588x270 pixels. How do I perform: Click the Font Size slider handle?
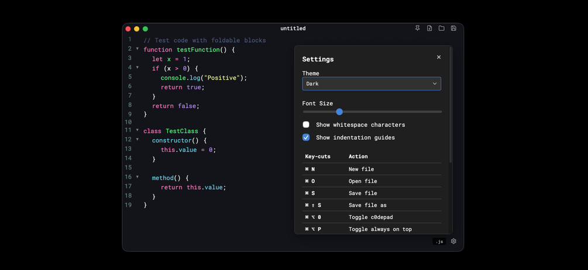(339, 112)
